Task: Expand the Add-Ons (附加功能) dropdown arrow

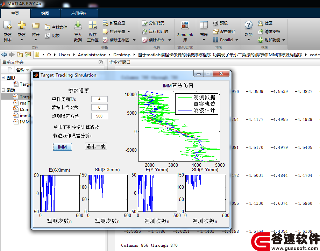Action: pyautogui.click(x=284, y=40)
